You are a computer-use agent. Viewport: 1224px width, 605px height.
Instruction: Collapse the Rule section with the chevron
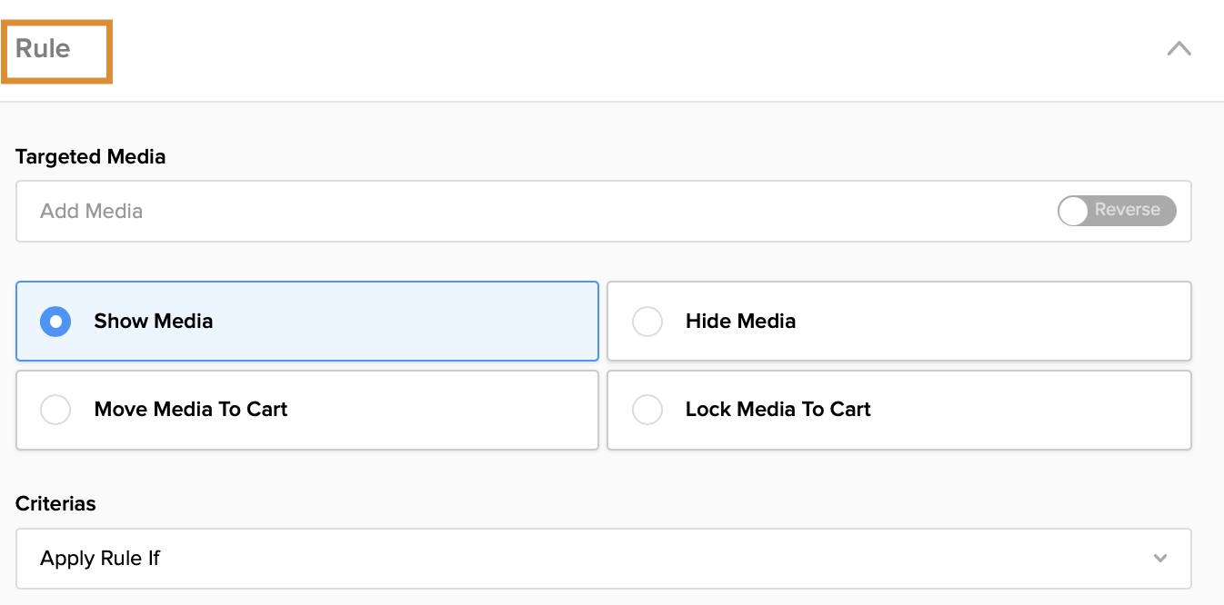click(1179, 49)
